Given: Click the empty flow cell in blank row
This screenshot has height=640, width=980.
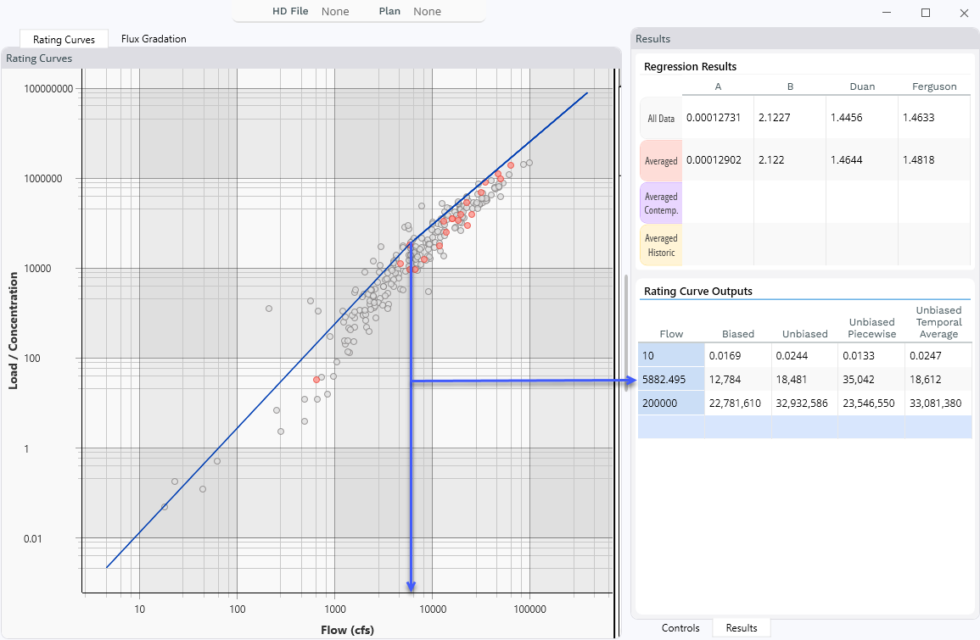Looking at the screenshot, I should pyautogui.click(x=670, y=427).
